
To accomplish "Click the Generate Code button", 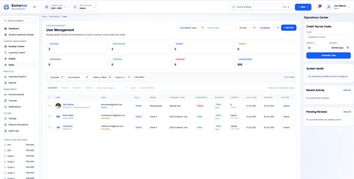I will (x=328, y=55).
